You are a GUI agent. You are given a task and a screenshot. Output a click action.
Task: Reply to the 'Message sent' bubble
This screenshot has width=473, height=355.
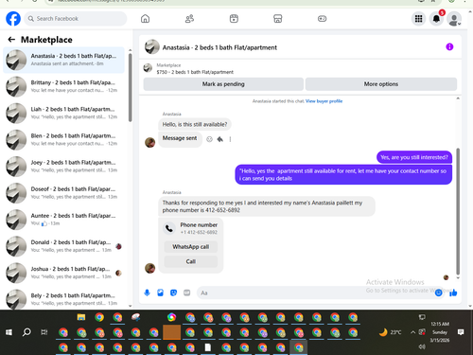pyautogui.click(x=220, y=139)
